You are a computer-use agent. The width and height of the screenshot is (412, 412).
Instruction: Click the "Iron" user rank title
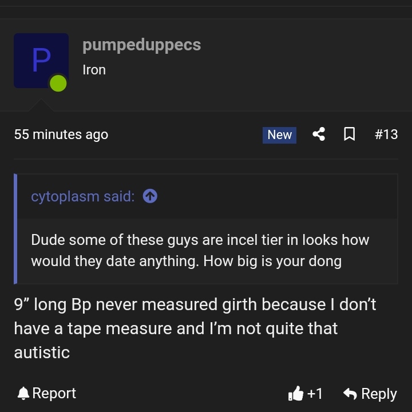[94, 70]
